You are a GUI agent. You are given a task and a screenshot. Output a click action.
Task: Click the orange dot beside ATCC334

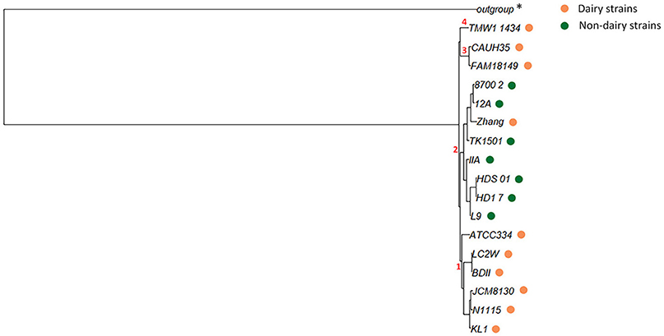pyautogui.click(x=521, y=235)
